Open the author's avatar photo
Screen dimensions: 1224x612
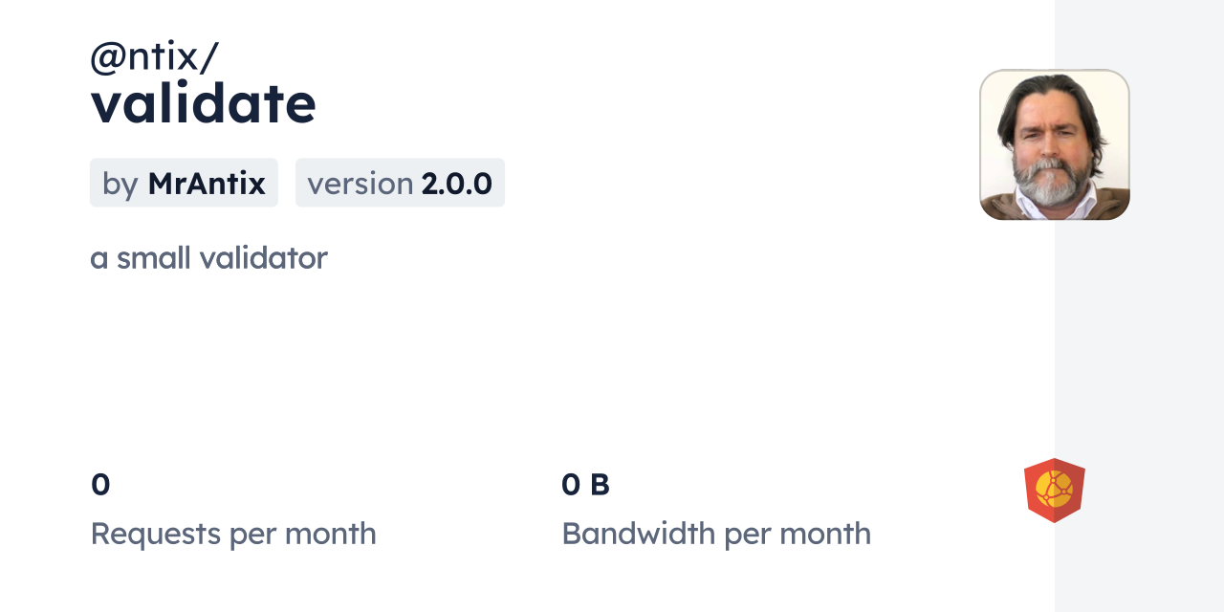coord(1054,144)
